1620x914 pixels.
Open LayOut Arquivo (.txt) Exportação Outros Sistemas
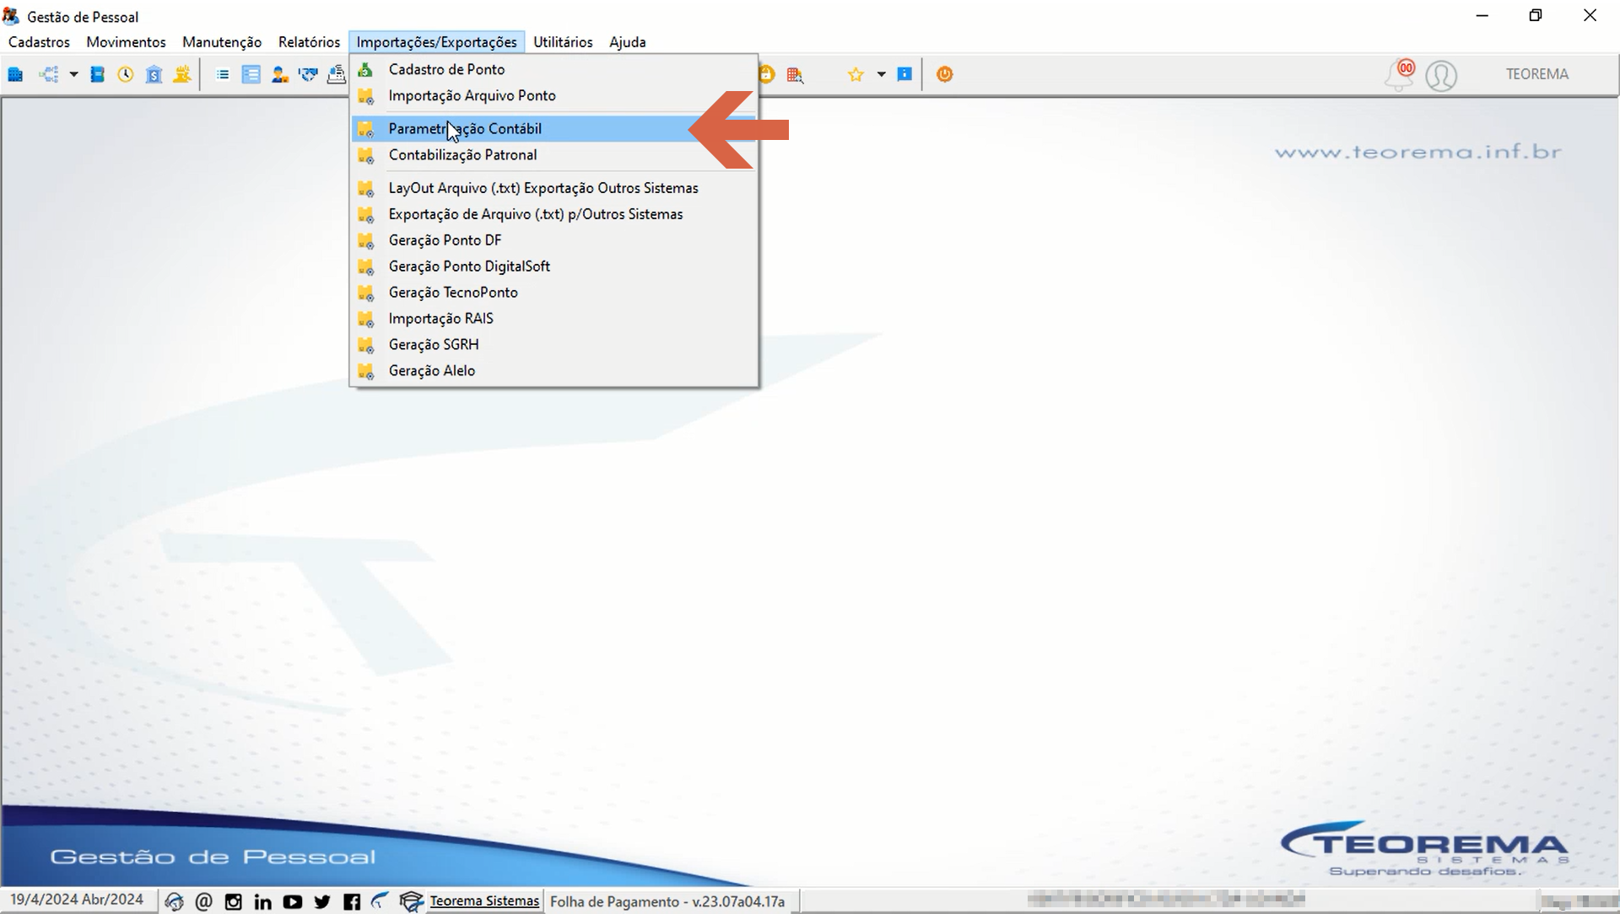(x=553, y=188)
